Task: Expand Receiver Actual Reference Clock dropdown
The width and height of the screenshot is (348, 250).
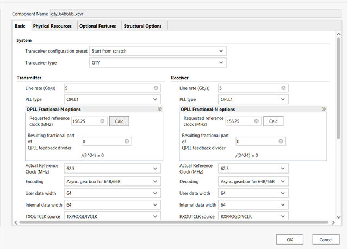Action: click(x=253, y=169)
